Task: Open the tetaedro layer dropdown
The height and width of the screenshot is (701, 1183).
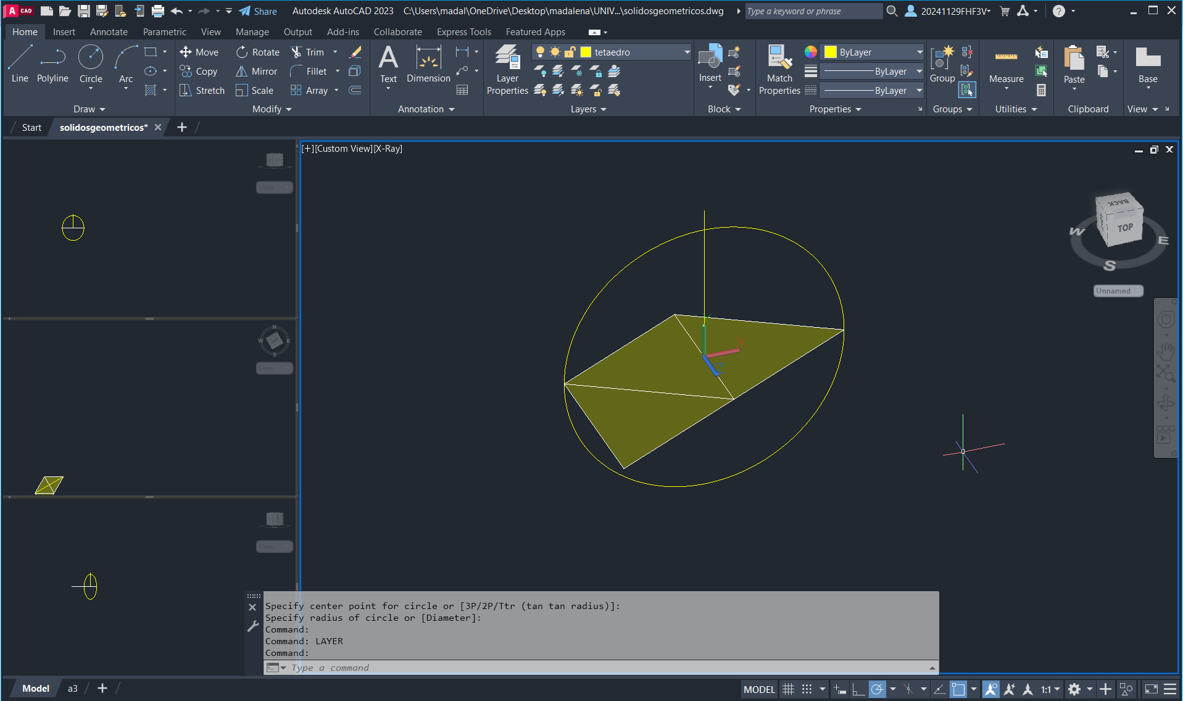Action: (x=686, y=52)
